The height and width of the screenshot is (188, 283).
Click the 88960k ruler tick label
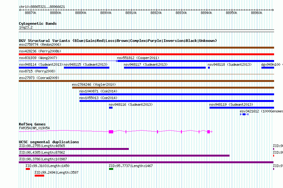tap(257, 13)
